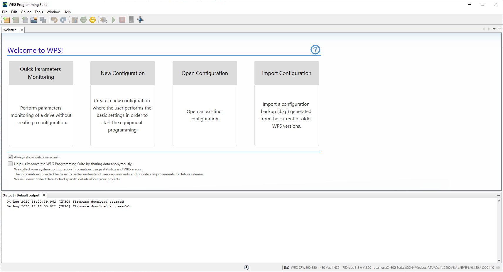Click the Build hammer toolbar icon
This screenshot has height=272, width=503.
coord(75,20)
